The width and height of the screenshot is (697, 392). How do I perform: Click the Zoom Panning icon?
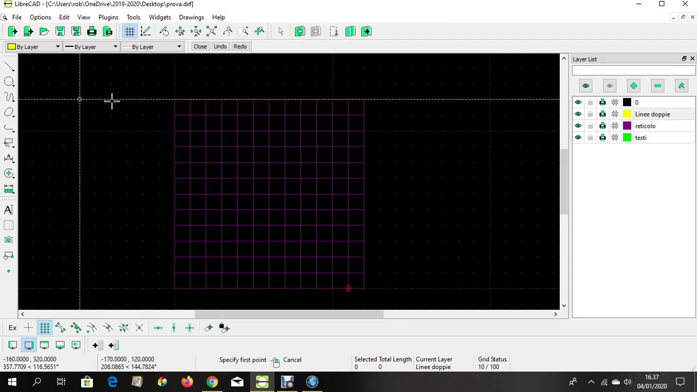tap(259, 32)
